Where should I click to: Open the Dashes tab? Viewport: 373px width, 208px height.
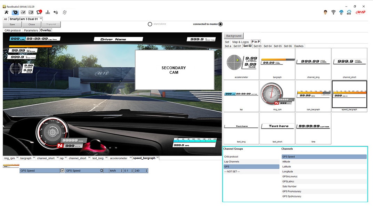click(x=299, y=46)
